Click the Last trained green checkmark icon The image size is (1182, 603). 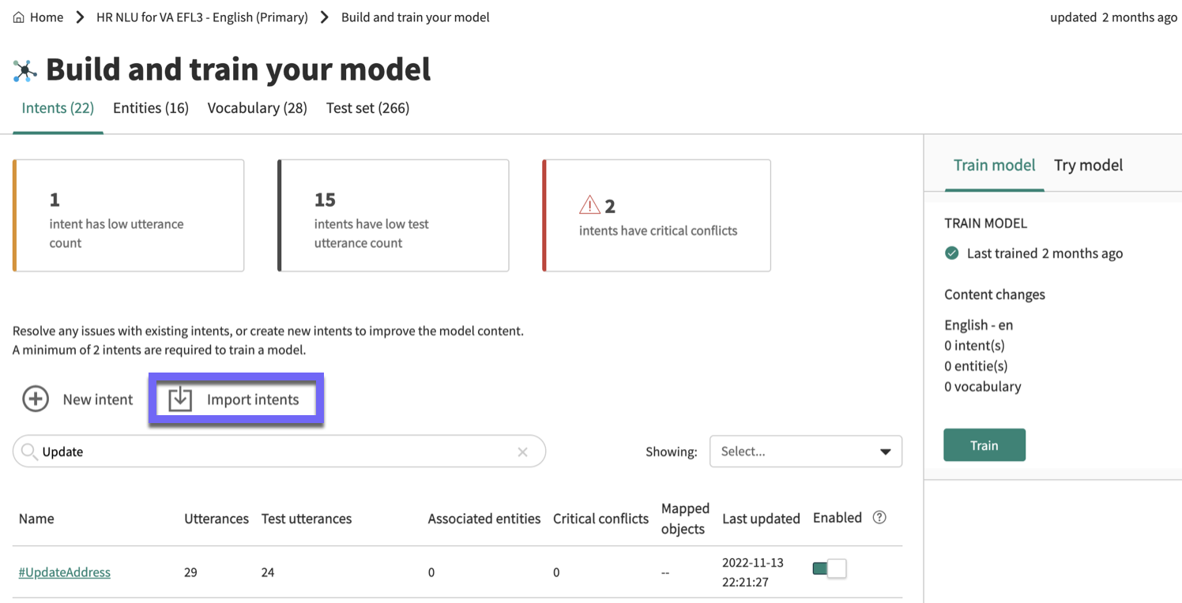coord(952,253)
